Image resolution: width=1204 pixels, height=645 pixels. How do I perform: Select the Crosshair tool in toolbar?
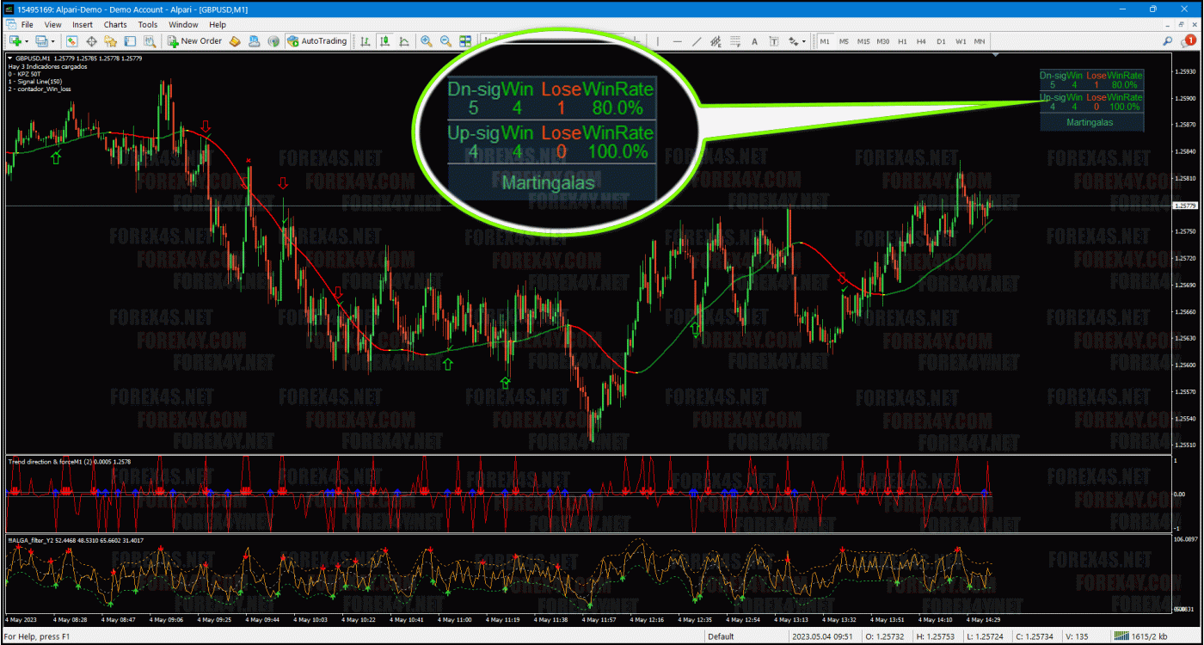tap(91, 40)
